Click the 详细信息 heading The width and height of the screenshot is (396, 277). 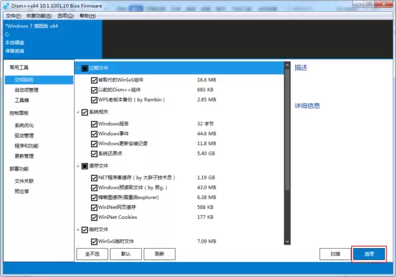pos(308,106)
